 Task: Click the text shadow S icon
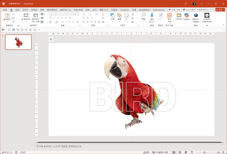point(62,18)
